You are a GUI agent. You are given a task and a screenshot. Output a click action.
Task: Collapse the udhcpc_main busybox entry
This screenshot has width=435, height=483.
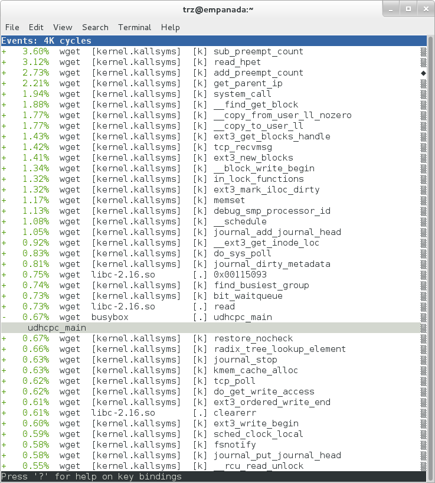click(x=4, y=317)
